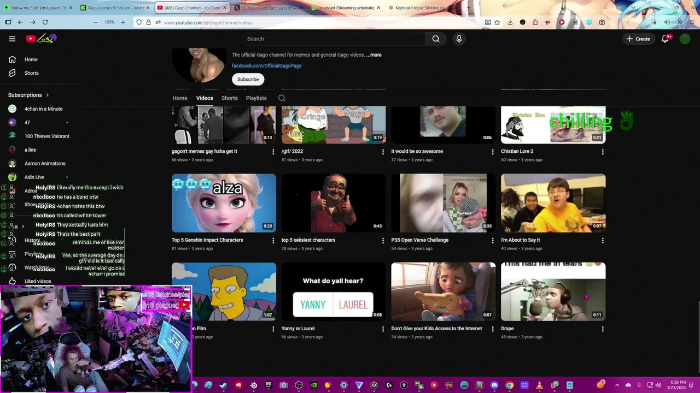Viewport: 700px width, 393px height.
Task: Switch to 'Ironheart (Streaming schedule)' browser tab
Action: click(345, 8)
